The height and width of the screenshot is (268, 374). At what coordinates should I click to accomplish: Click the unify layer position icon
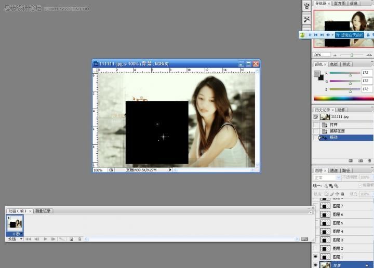(326, 186)
